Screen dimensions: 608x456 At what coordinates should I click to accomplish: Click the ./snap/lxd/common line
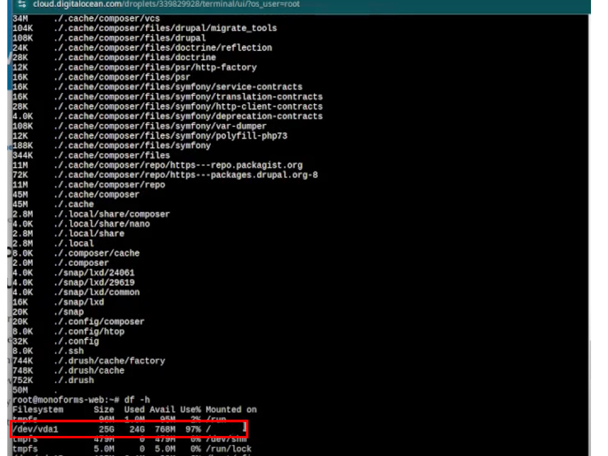[x=76, y=292]
